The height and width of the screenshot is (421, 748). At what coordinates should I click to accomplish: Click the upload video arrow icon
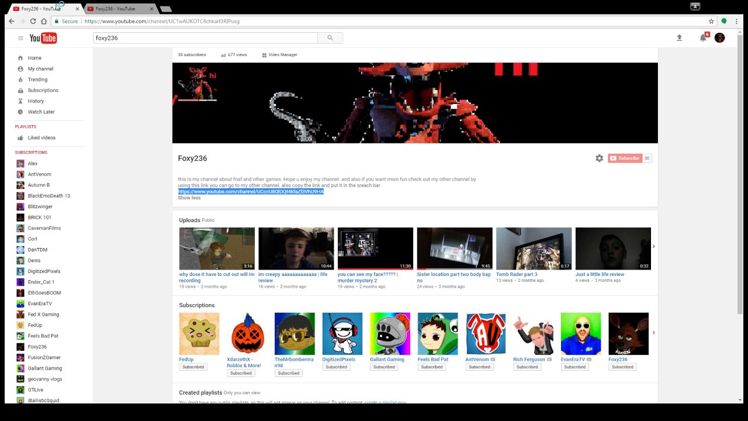pyautogui.click(x=679, y=38)
